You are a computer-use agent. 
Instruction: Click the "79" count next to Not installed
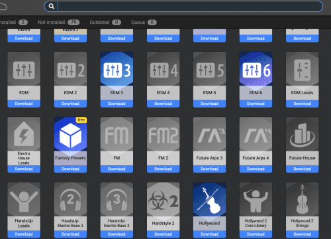point(73,23)
